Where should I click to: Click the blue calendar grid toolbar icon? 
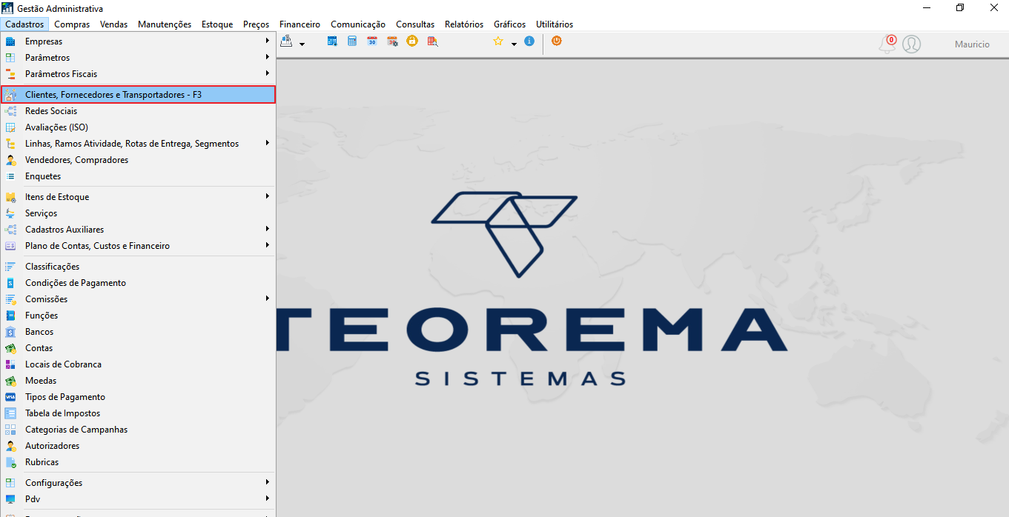(332, 41)
